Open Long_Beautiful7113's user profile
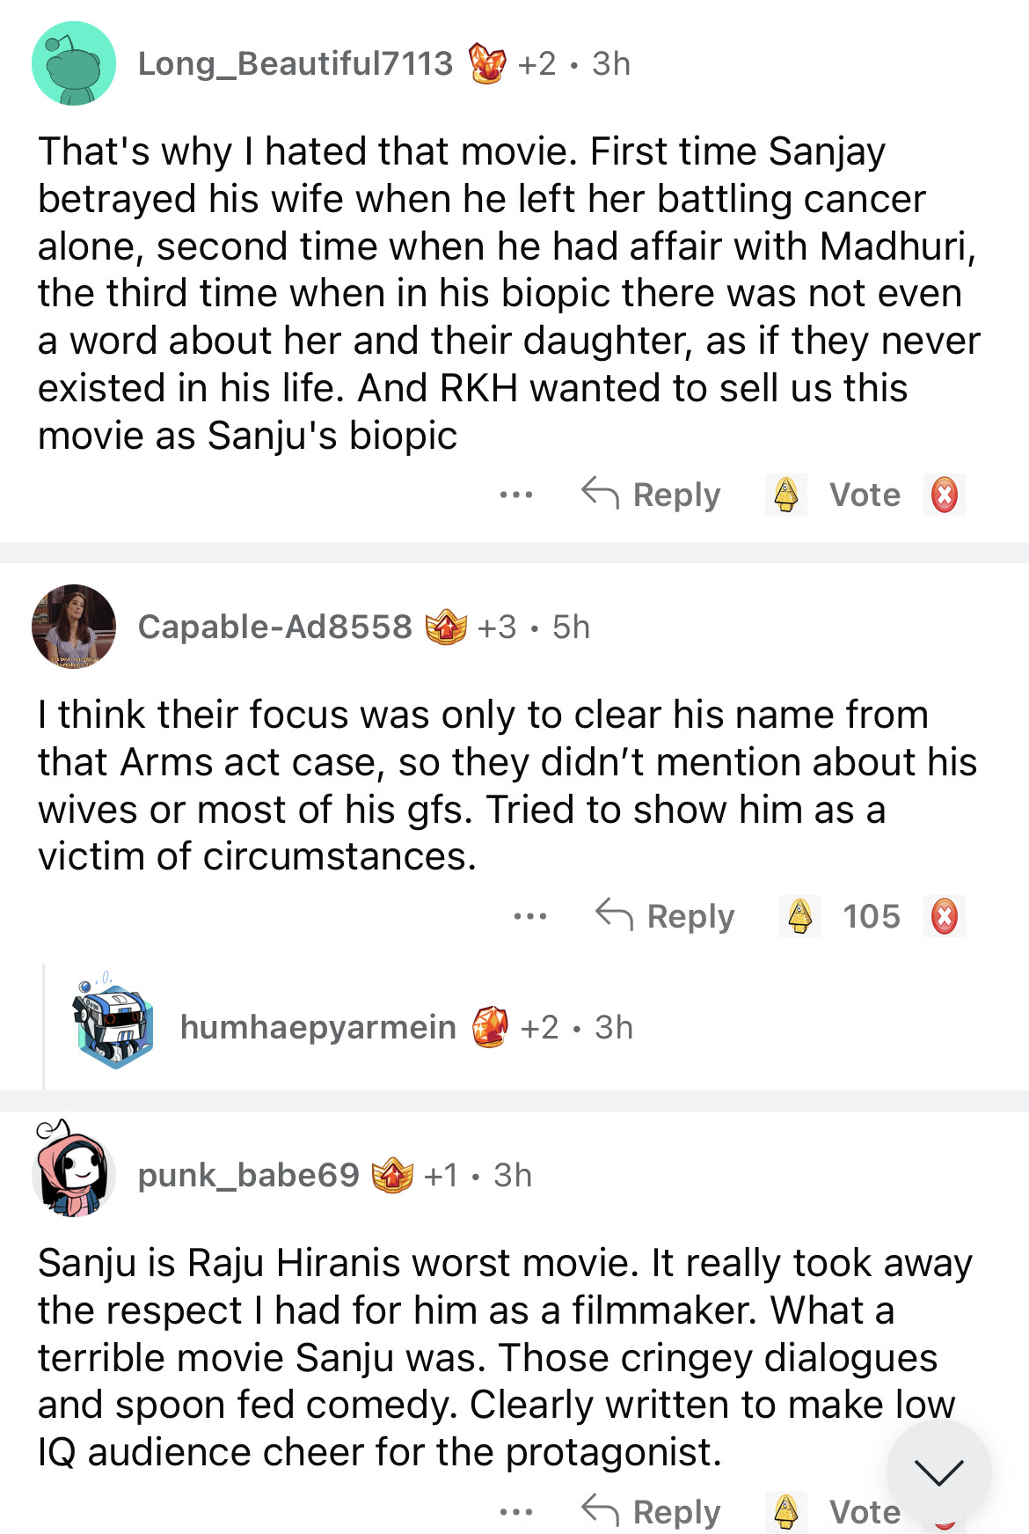 295,63
